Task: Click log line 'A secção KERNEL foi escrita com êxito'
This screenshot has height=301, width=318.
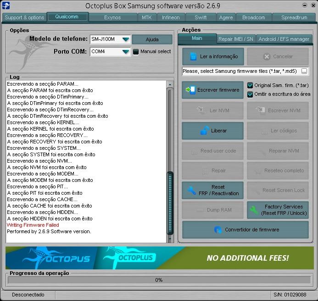Action: point(50,129)
